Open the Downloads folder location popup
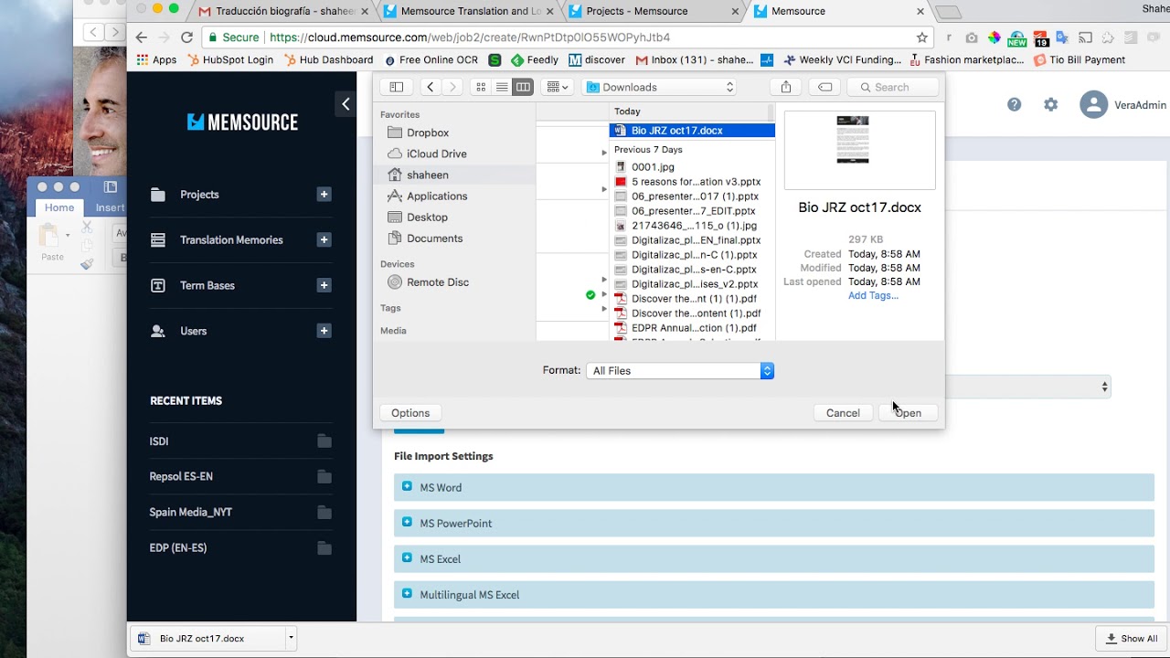The height and width of the screenshot is (658, 1170). tap(659, 87)
